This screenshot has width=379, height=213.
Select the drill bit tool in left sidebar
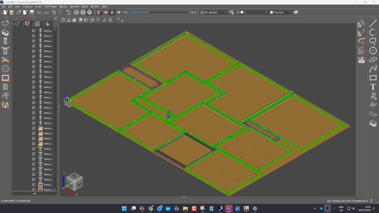pyautogui.click(x=5, y=41)
